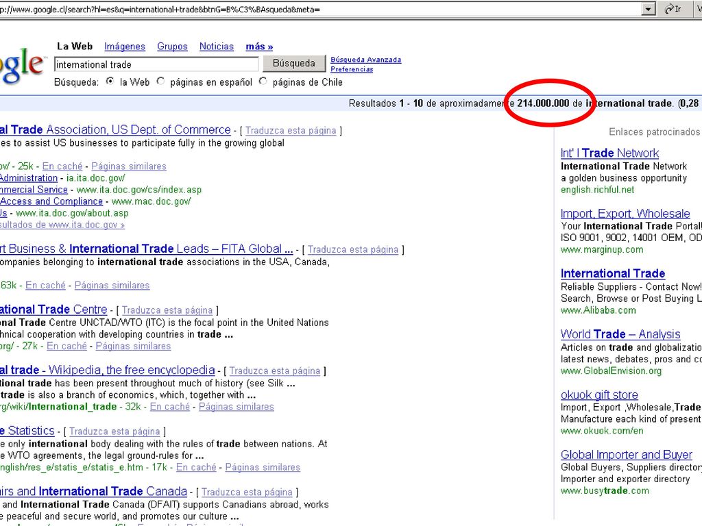Screen dimensions: 702x526
Task: Open the okuok gift store ad
Action: pyautogui.click(x=599, y=394)
